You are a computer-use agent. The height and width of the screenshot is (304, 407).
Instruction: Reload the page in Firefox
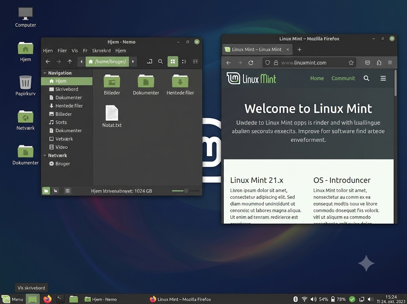pos(251,63)
